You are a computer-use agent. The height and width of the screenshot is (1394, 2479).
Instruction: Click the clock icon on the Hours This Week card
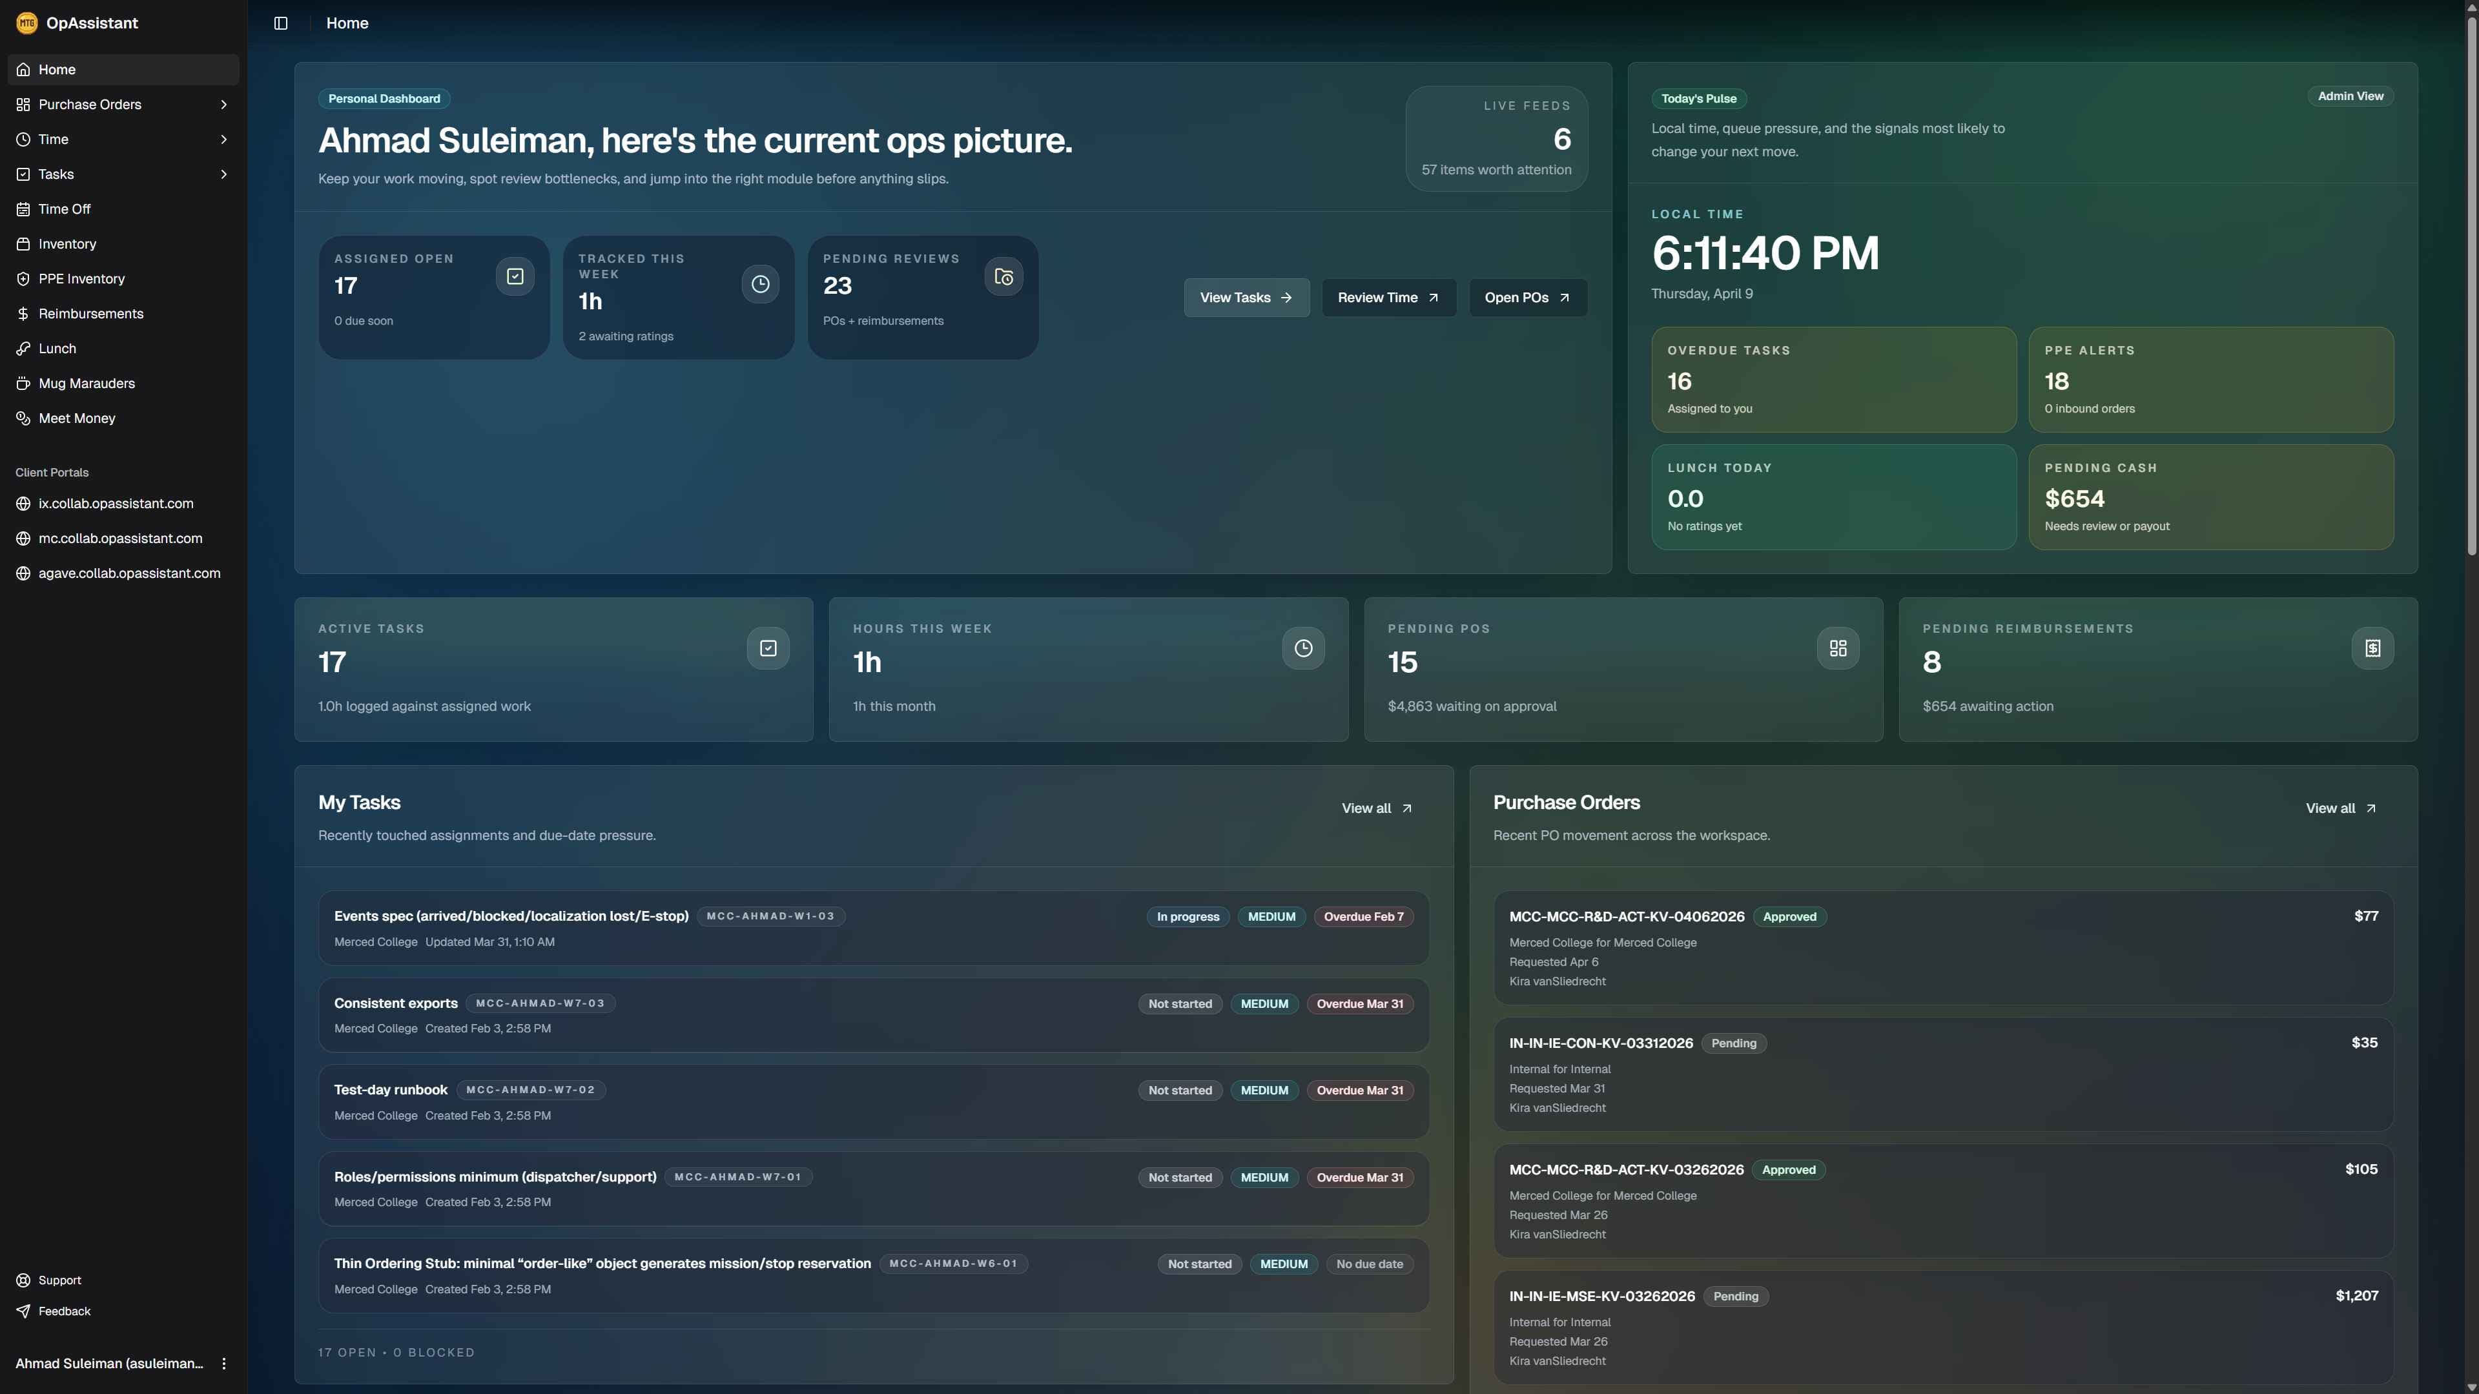pos(1303,648)
